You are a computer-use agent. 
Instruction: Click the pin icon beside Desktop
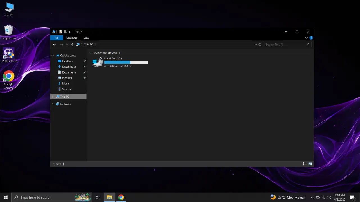(85, 61)
